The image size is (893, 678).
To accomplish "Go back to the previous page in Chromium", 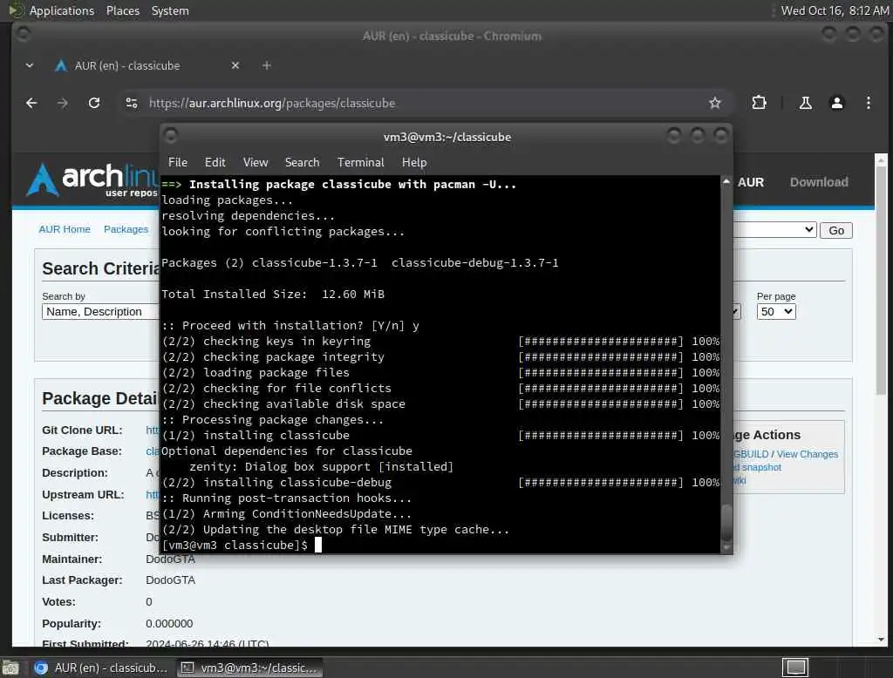I will tap(31, 103).
